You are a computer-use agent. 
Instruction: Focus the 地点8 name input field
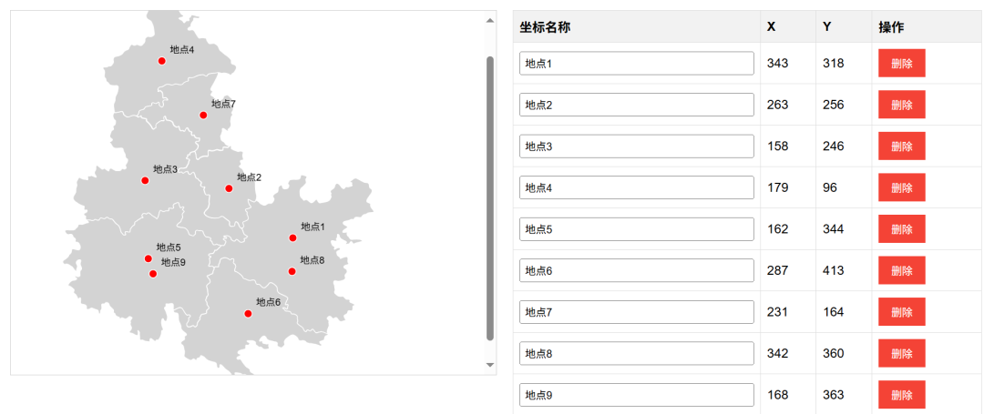(x=637, y=353)
